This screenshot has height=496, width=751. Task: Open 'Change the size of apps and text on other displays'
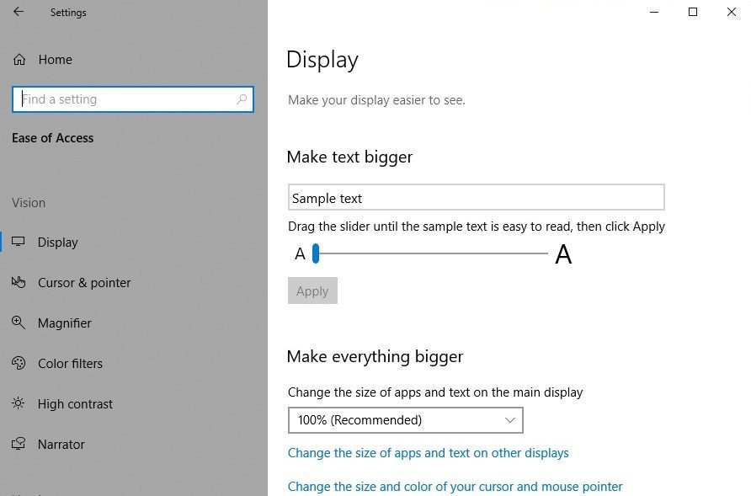tap(429, 453)
